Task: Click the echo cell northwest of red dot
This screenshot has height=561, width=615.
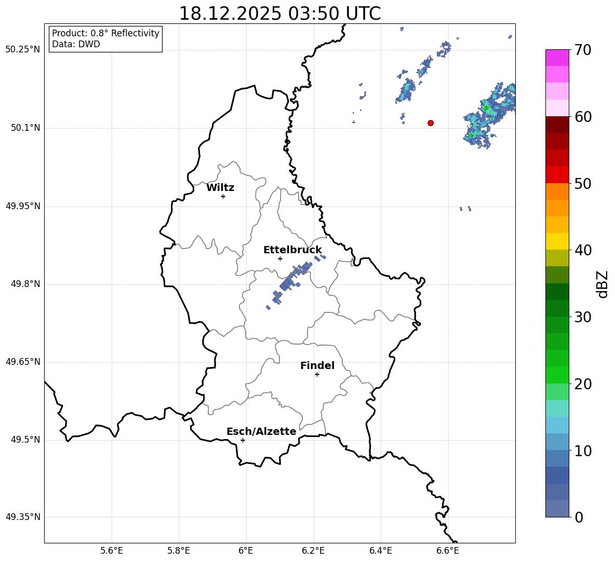Action: click(406, 90)
